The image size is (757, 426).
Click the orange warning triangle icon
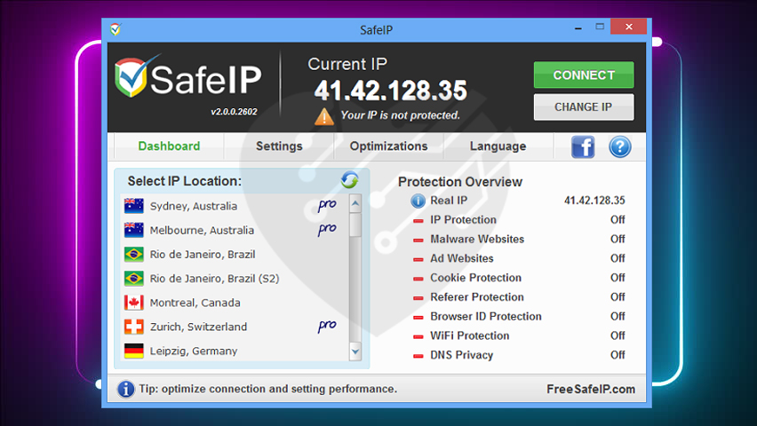click(x=324, y=116)
